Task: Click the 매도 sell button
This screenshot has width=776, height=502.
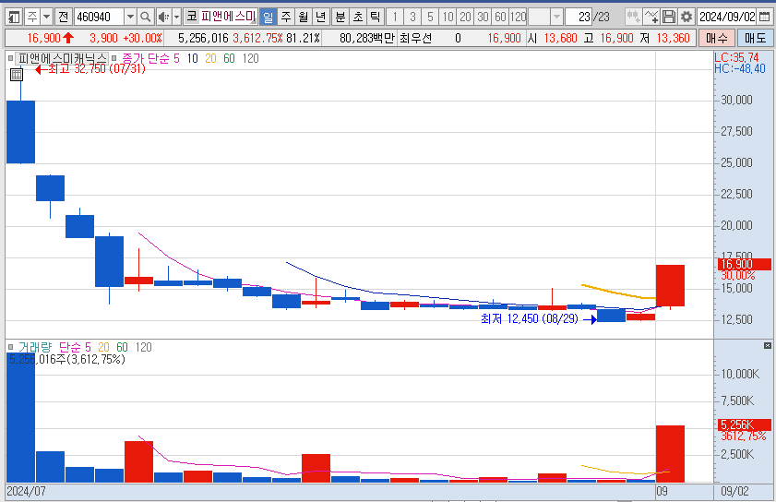Action: tap(755, 38)
